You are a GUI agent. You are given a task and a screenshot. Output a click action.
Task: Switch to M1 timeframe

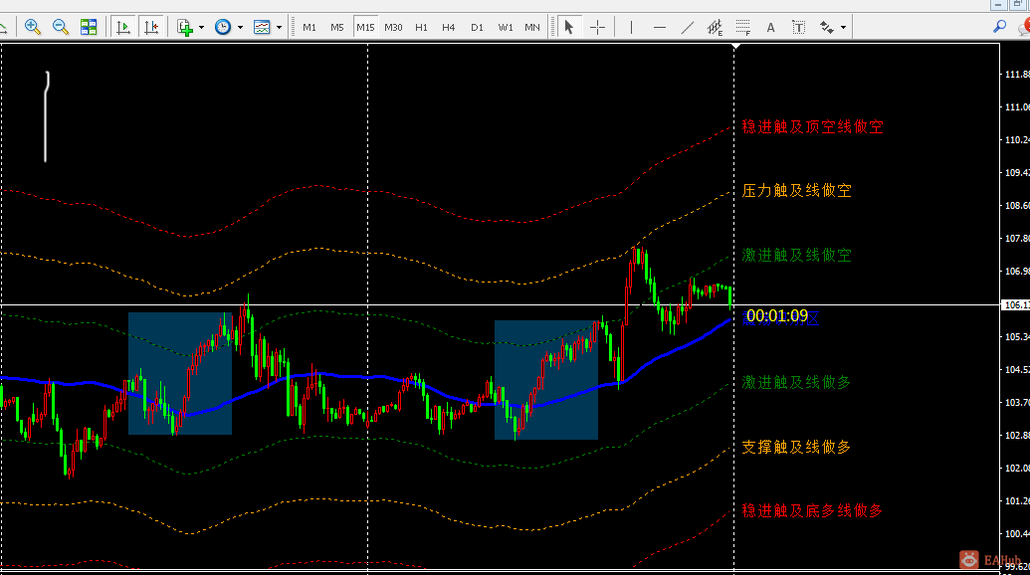[x=309, y=27]
